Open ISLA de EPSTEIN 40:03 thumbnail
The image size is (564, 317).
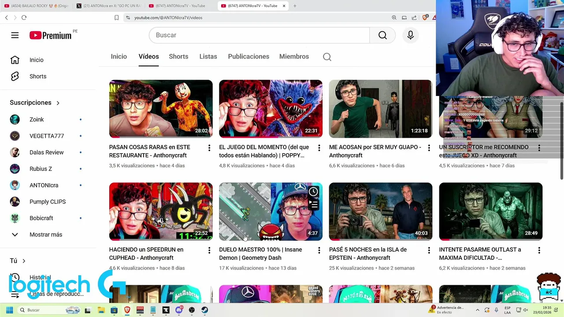click(381, 211)
